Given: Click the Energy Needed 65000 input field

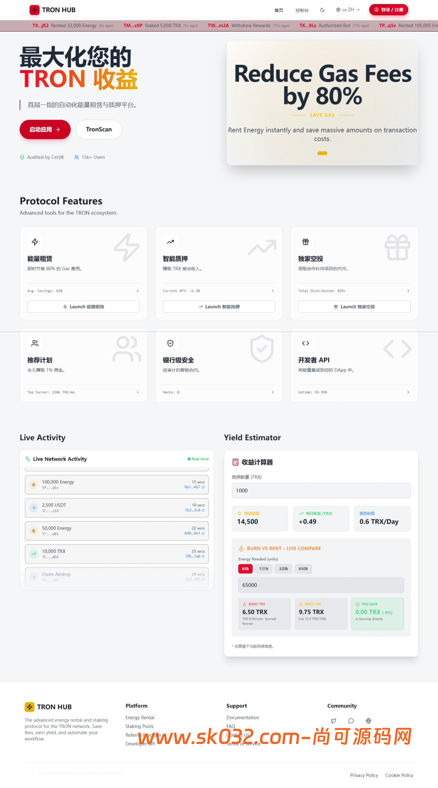Looking at the screenshot, I should point(321,585).
